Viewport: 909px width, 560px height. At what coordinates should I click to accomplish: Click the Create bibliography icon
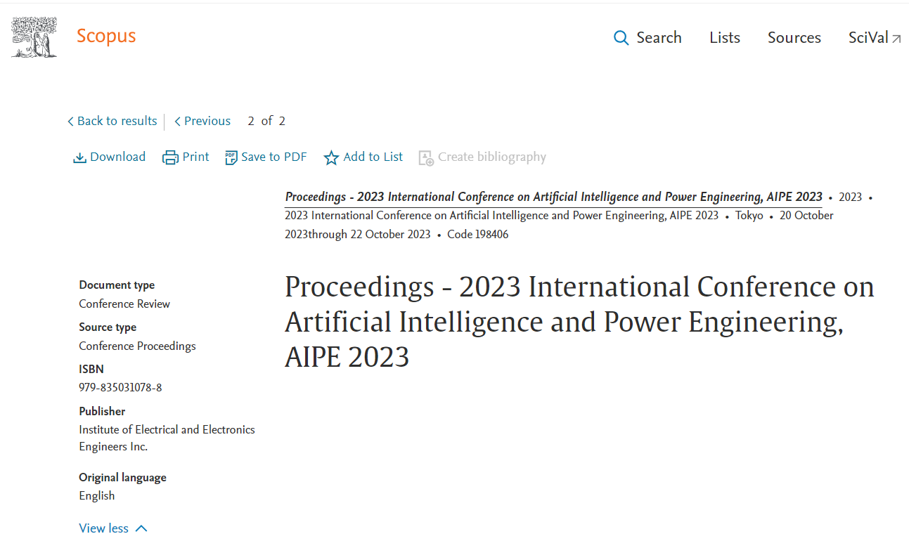coord(426,157)
